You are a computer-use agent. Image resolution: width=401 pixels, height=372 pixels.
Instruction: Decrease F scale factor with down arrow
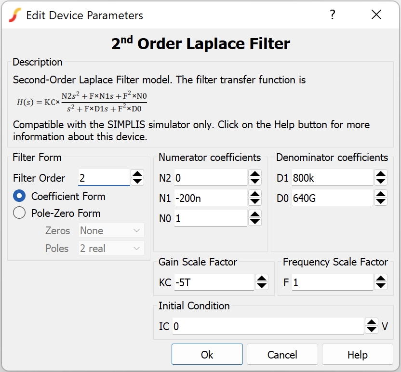[x=381, y=286]
